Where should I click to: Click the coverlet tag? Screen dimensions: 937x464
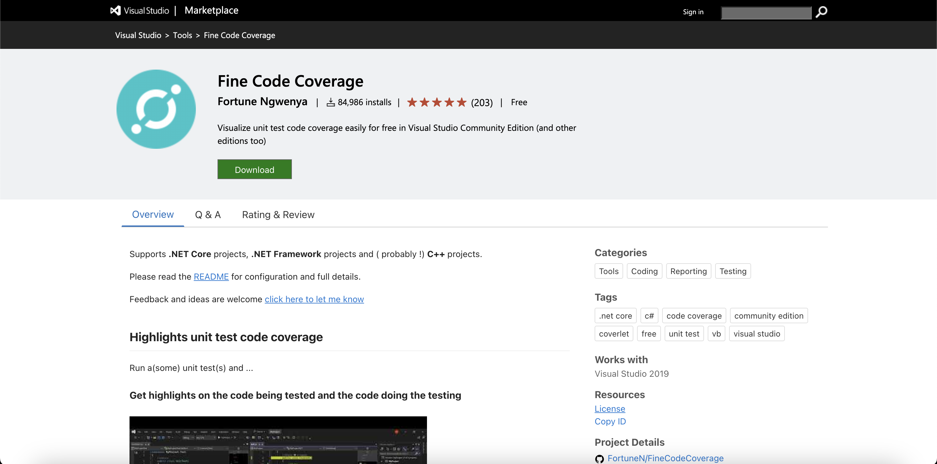pyautogui.click(x=614, y=334)
